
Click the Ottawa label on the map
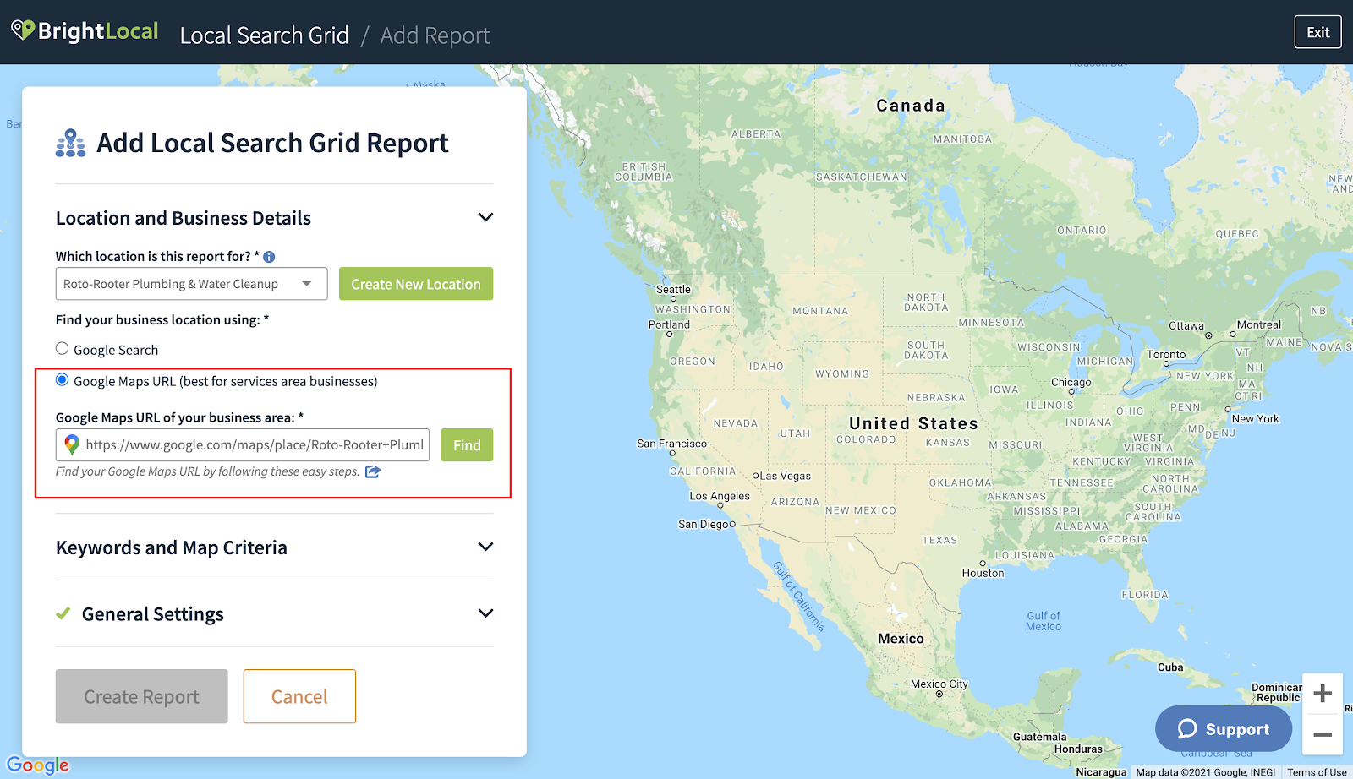1186,326
